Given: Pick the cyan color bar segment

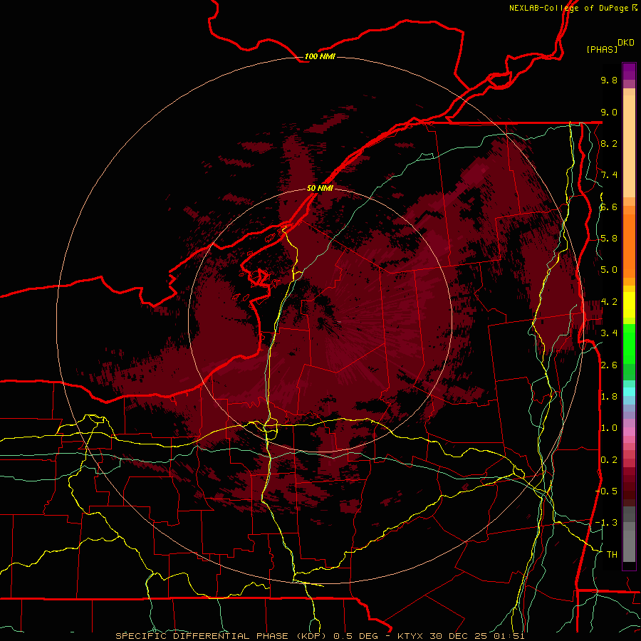Looking at the screenshot, I should [x=629, y=391].
